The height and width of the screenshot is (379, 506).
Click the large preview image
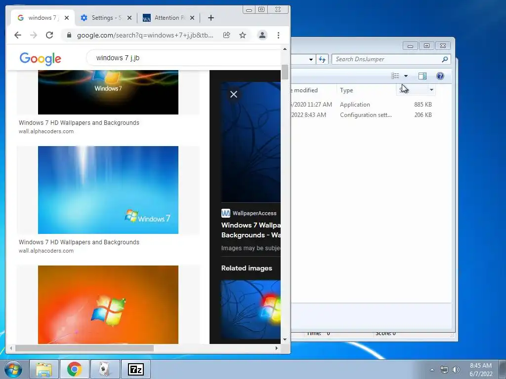(x=251, y=142)
